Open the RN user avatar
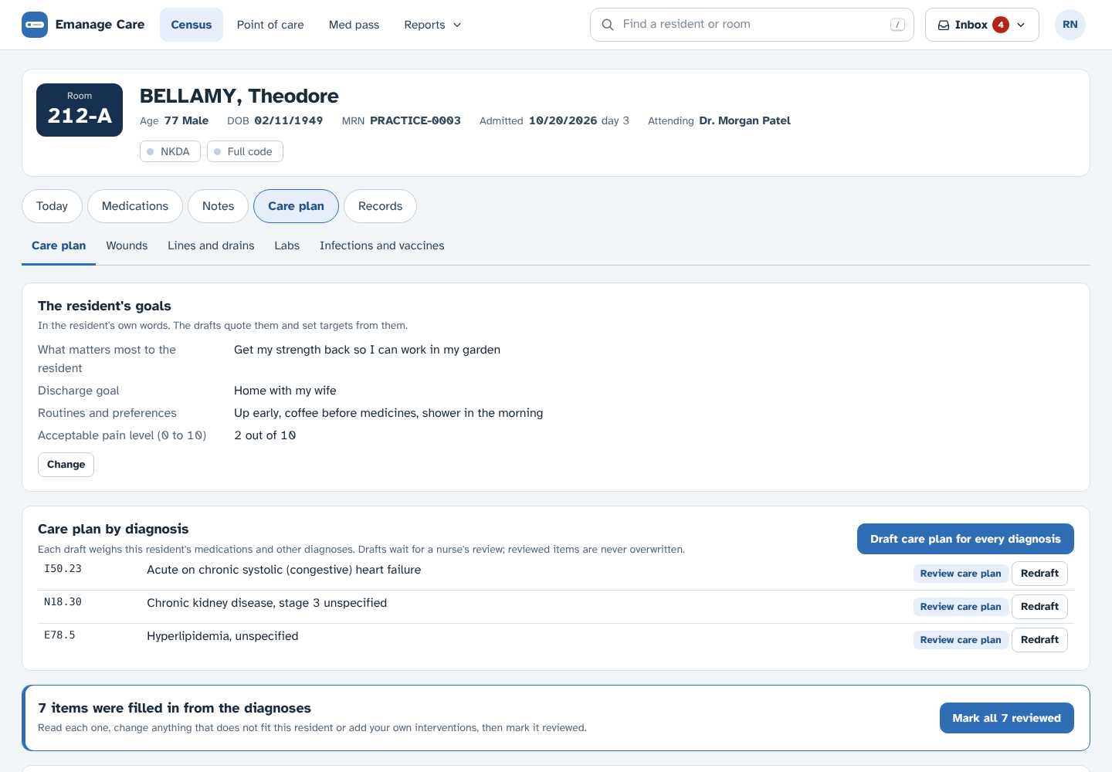 point(1070,25)
